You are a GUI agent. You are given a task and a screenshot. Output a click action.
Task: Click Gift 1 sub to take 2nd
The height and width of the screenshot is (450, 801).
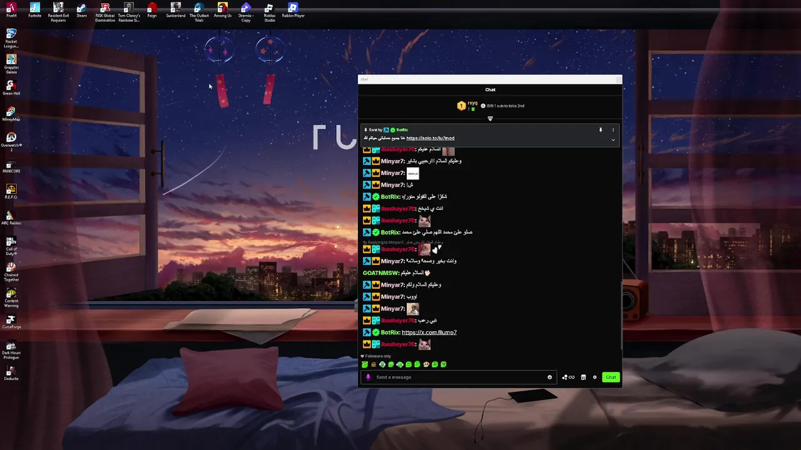[x=503, y=106]
